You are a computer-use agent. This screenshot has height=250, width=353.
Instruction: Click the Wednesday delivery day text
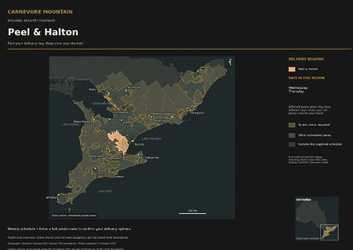pyautogui.click(x=298, y=88)
